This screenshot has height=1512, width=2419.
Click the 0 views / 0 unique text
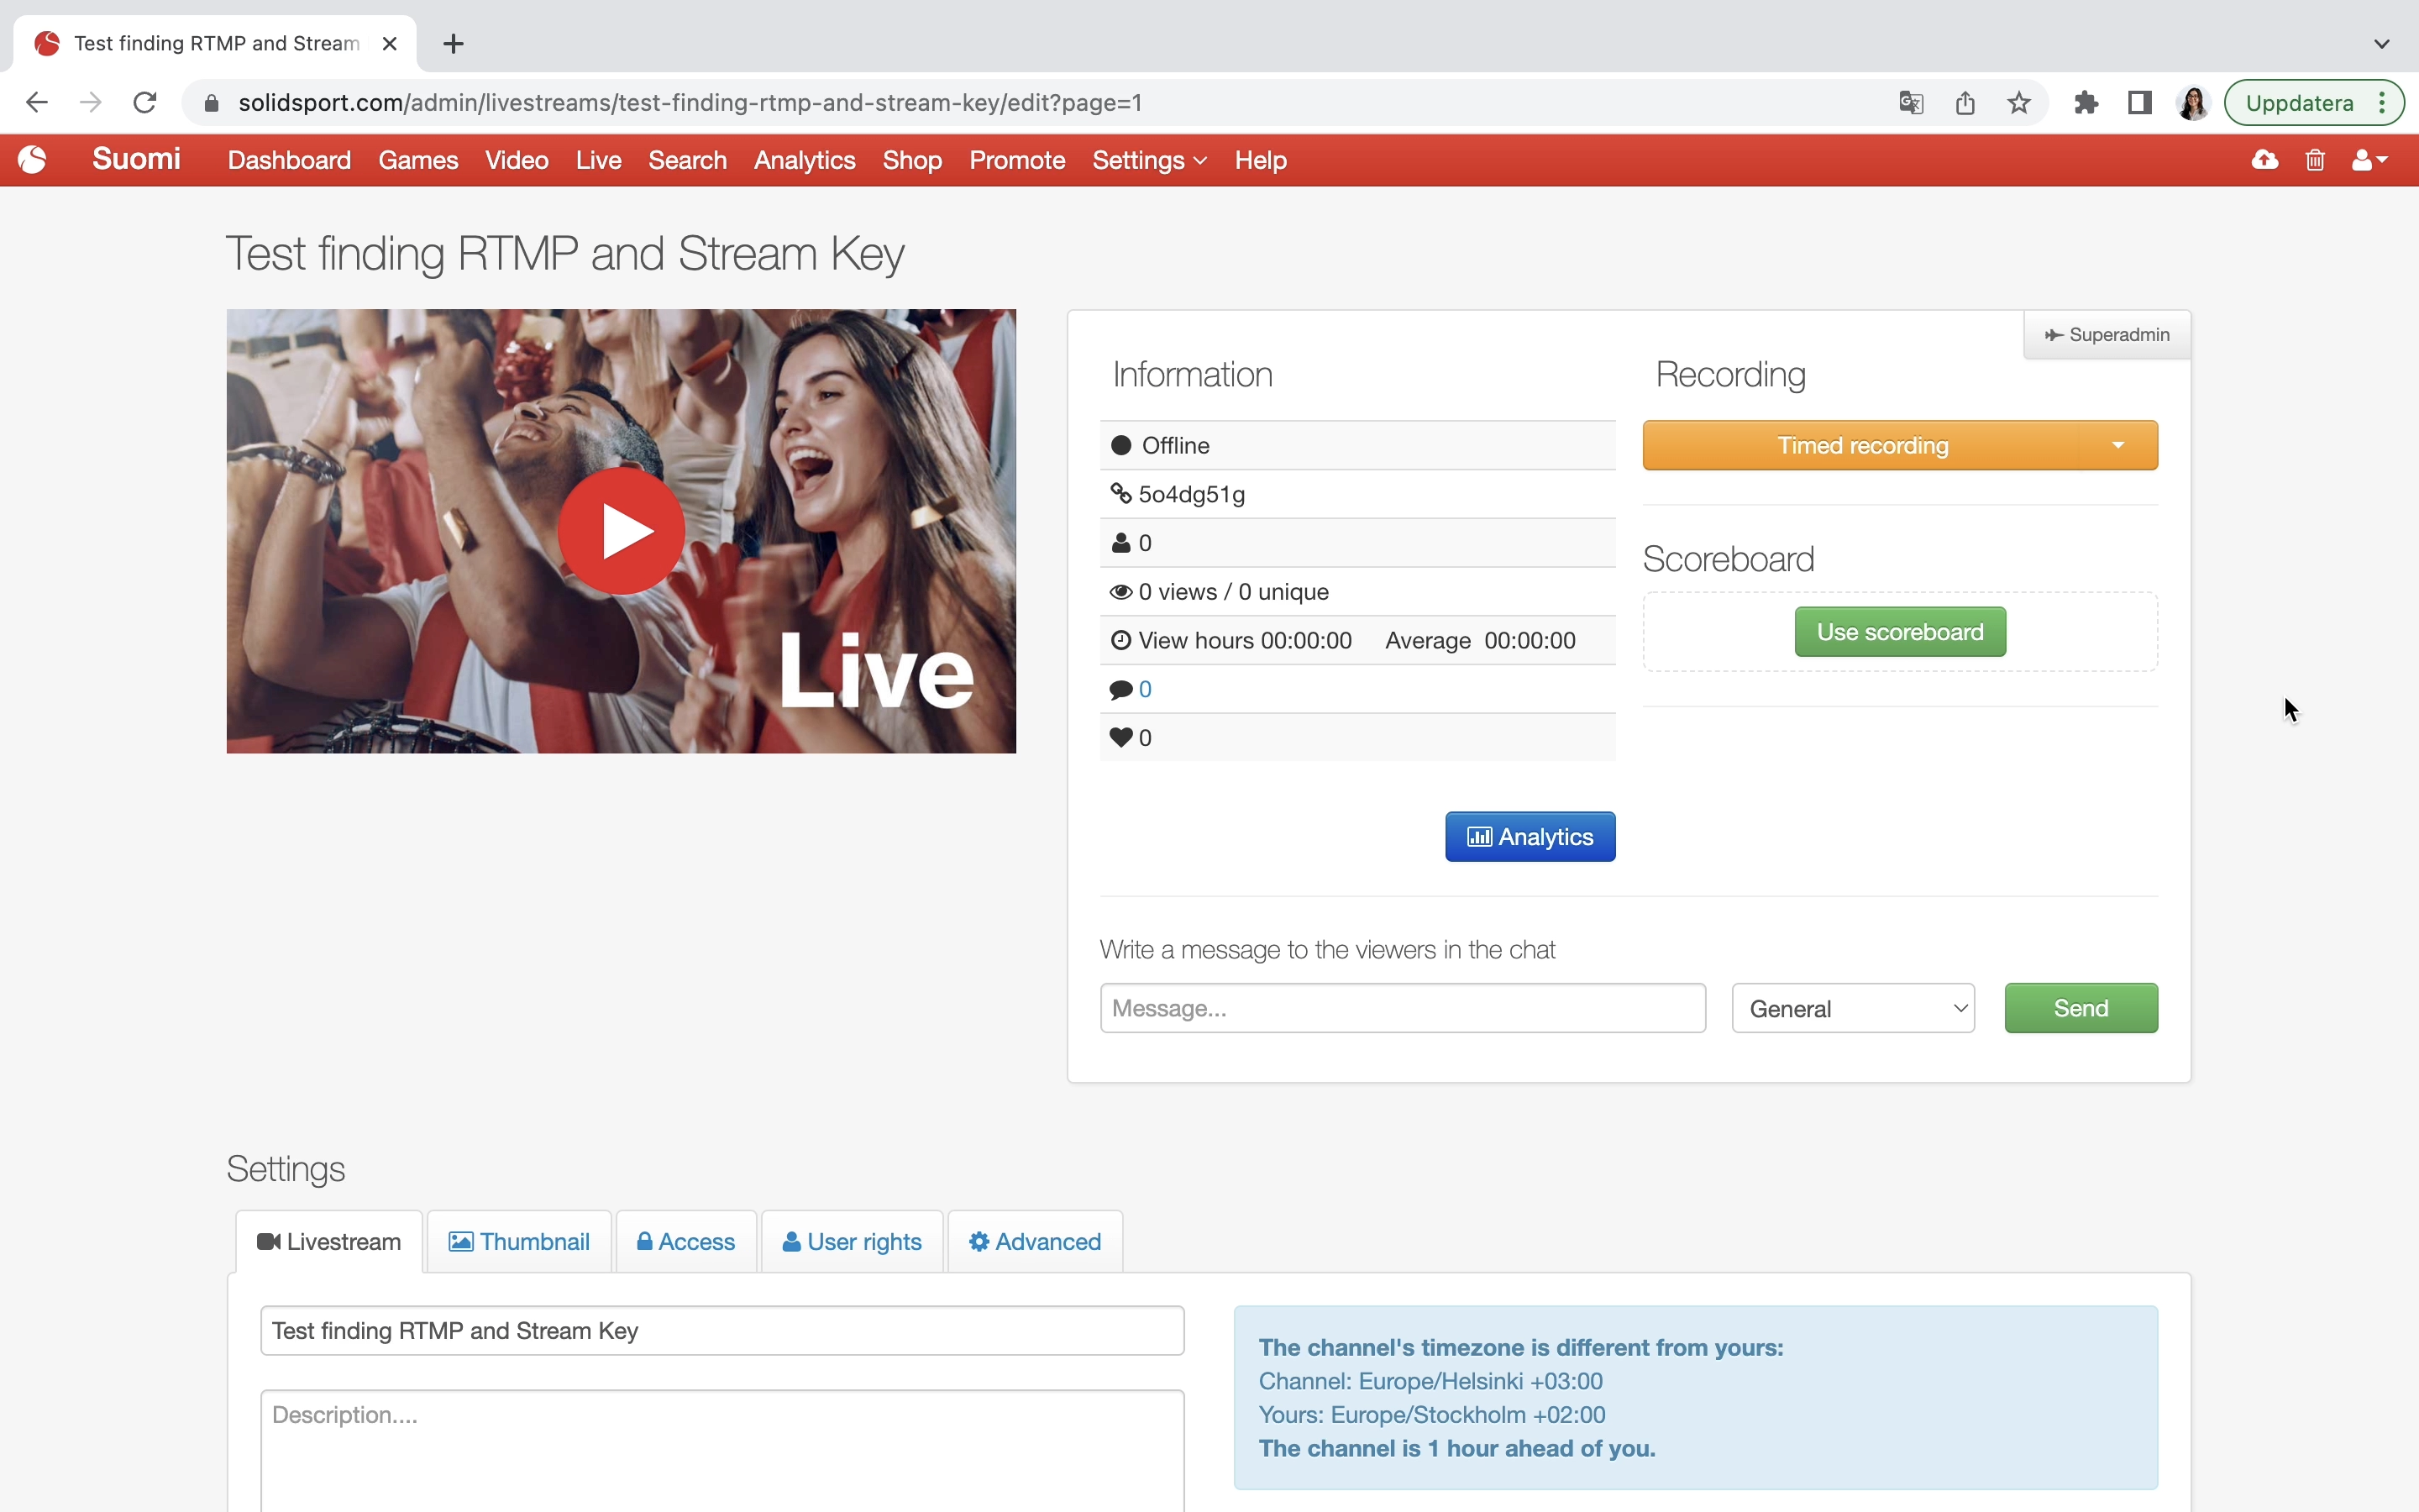1234,592
